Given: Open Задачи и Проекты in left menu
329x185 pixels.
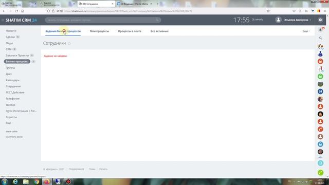Looking at the screenshot, I should 17,55.
